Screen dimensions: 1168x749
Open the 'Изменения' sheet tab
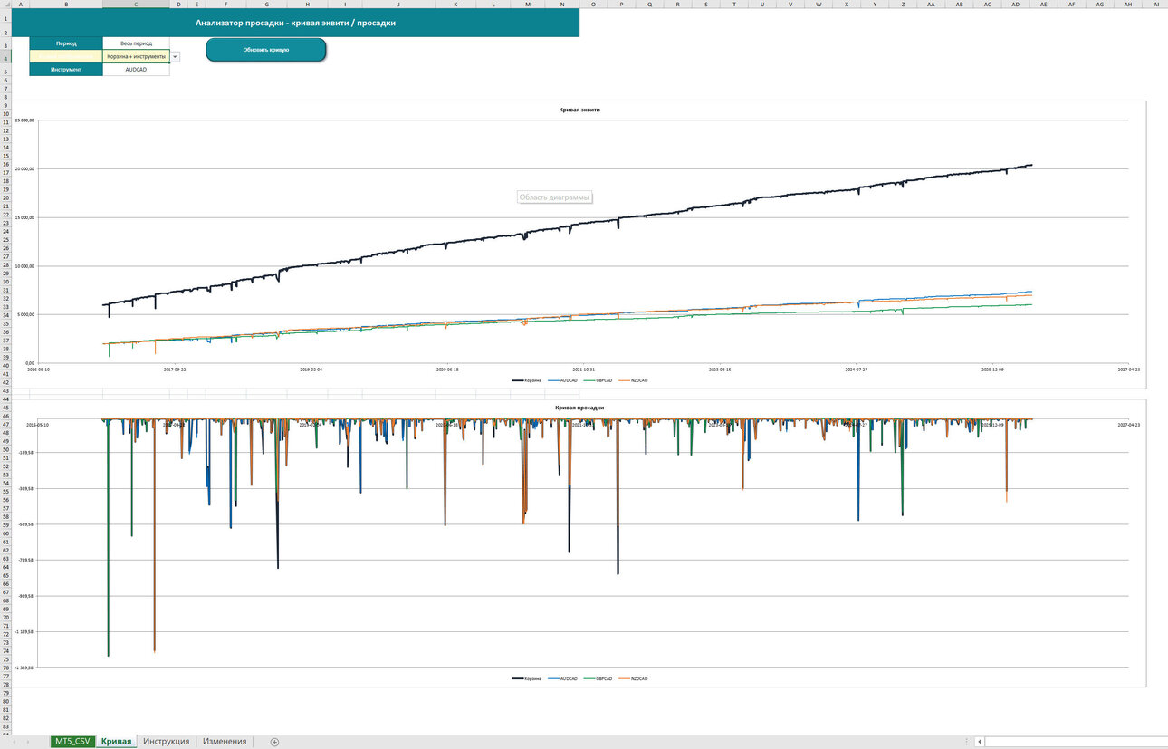225,741
